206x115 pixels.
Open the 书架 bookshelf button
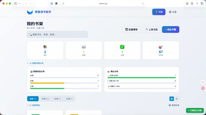coord(159,12)
